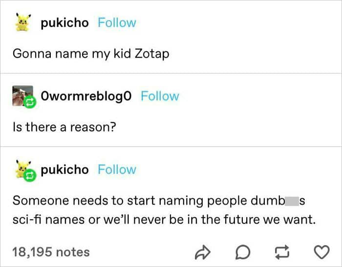342x267 pixels.
Task: Click pukicho's avatar in the third post
Action: click(22, 169)
